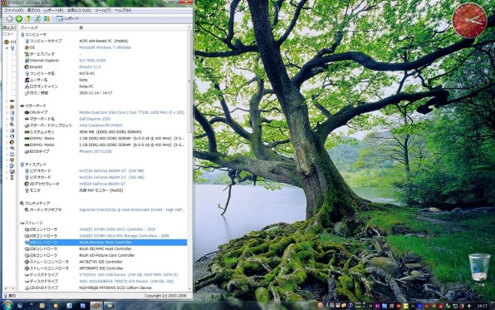Open the Microsoft Windows 7 Ultimate link
This screenshot has height=310, width=495.
point(105,47)
